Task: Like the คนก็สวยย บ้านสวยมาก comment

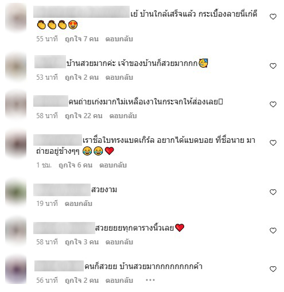Action: pyautogui.click(x=273, y=269)
